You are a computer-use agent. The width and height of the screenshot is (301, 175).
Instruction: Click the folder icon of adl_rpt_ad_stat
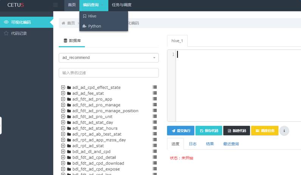point(69,146)
